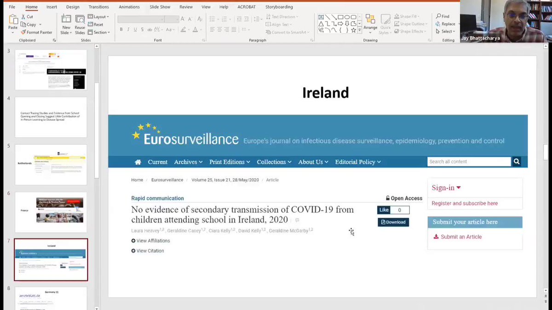Decrease font size with the small A
The width and height of the screenshot is (552, 310).
pos(191,19)
